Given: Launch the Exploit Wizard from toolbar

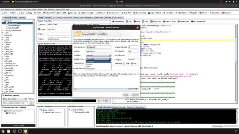Looking at the screenshot, I should coord(154,13).
